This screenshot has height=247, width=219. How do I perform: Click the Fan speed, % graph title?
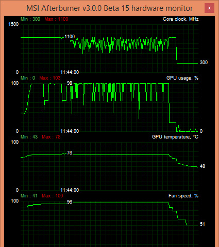coord(183,196)
